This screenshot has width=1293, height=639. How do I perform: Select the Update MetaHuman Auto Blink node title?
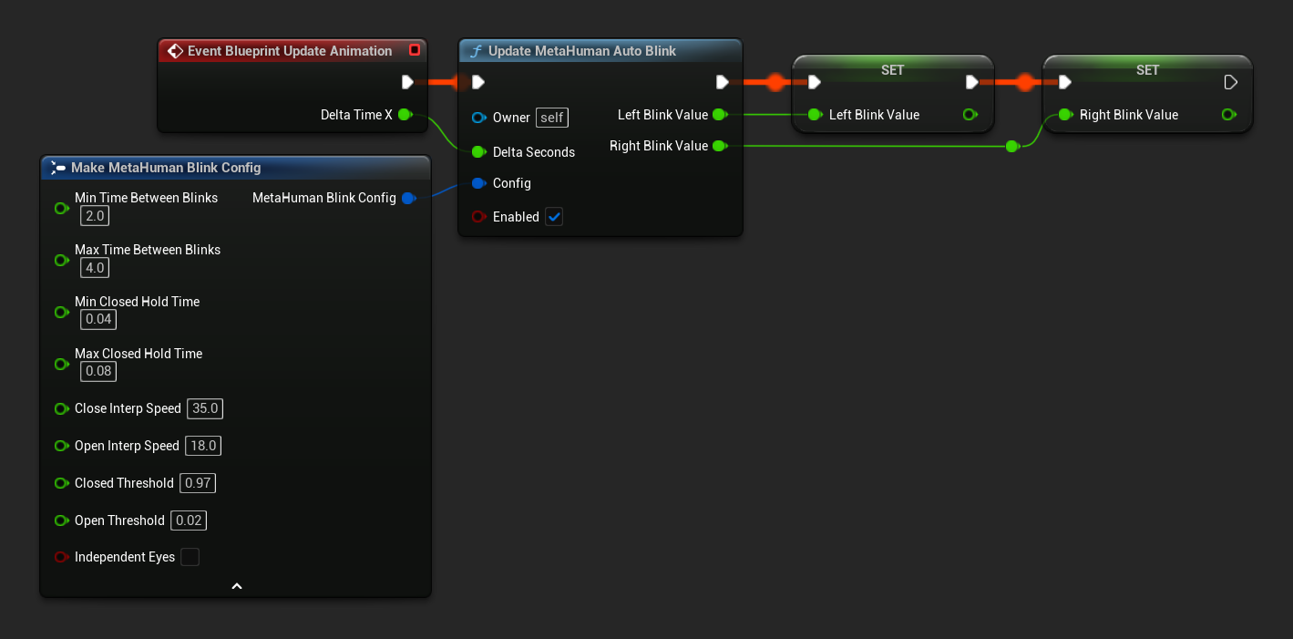(581, 51)
